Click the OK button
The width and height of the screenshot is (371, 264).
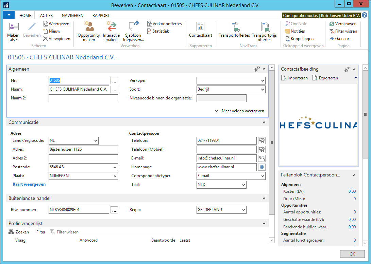(352, 254)
